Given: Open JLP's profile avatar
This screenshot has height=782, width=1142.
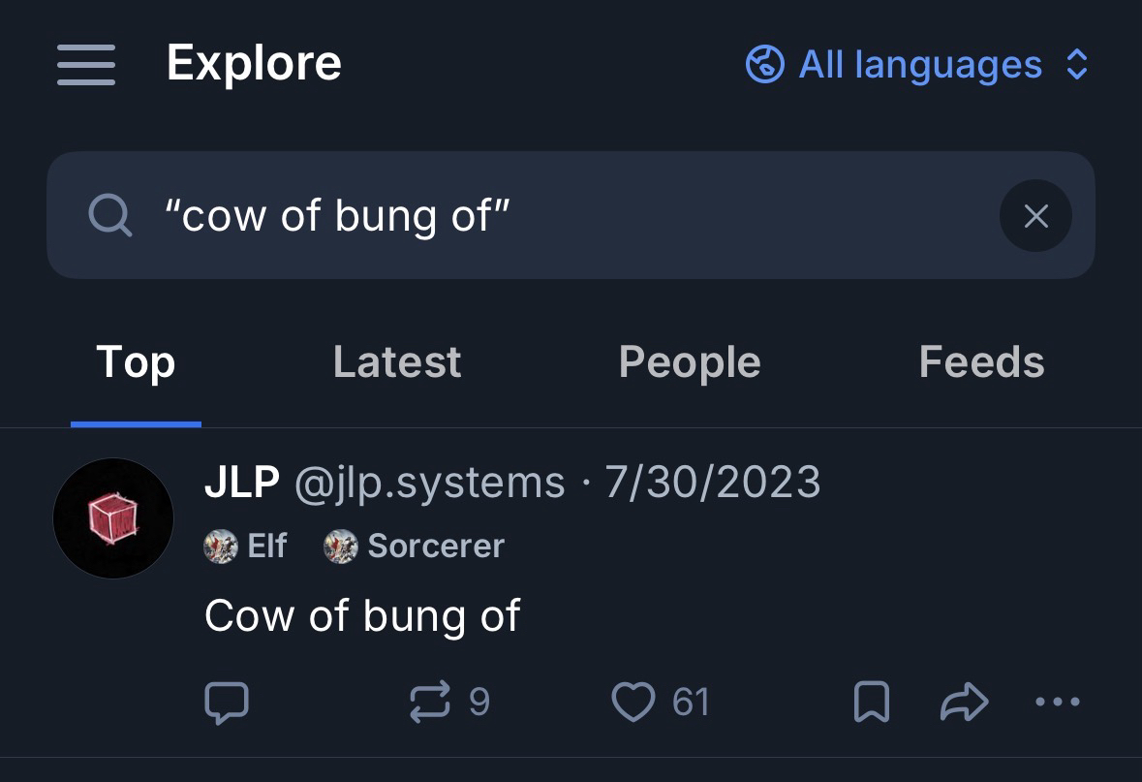Looking at the screenshot, I should point(113,518).
